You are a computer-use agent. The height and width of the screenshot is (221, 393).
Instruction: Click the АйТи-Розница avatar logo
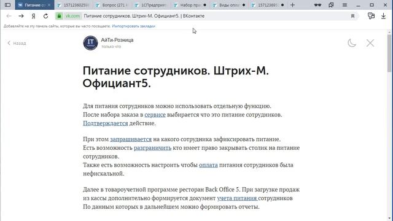(90, 43)
